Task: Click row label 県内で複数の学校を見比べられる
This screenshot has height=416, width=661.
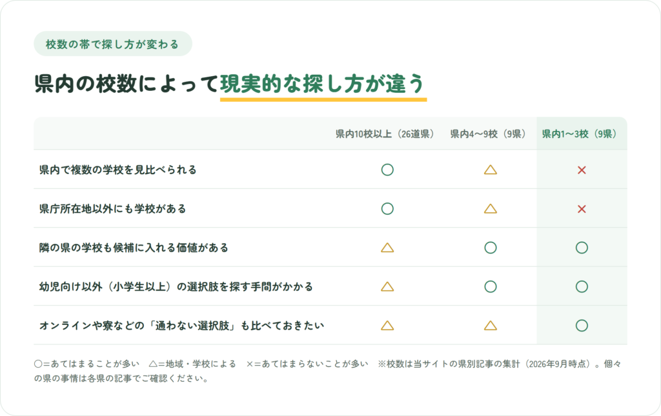Action: tap(118, 170)
